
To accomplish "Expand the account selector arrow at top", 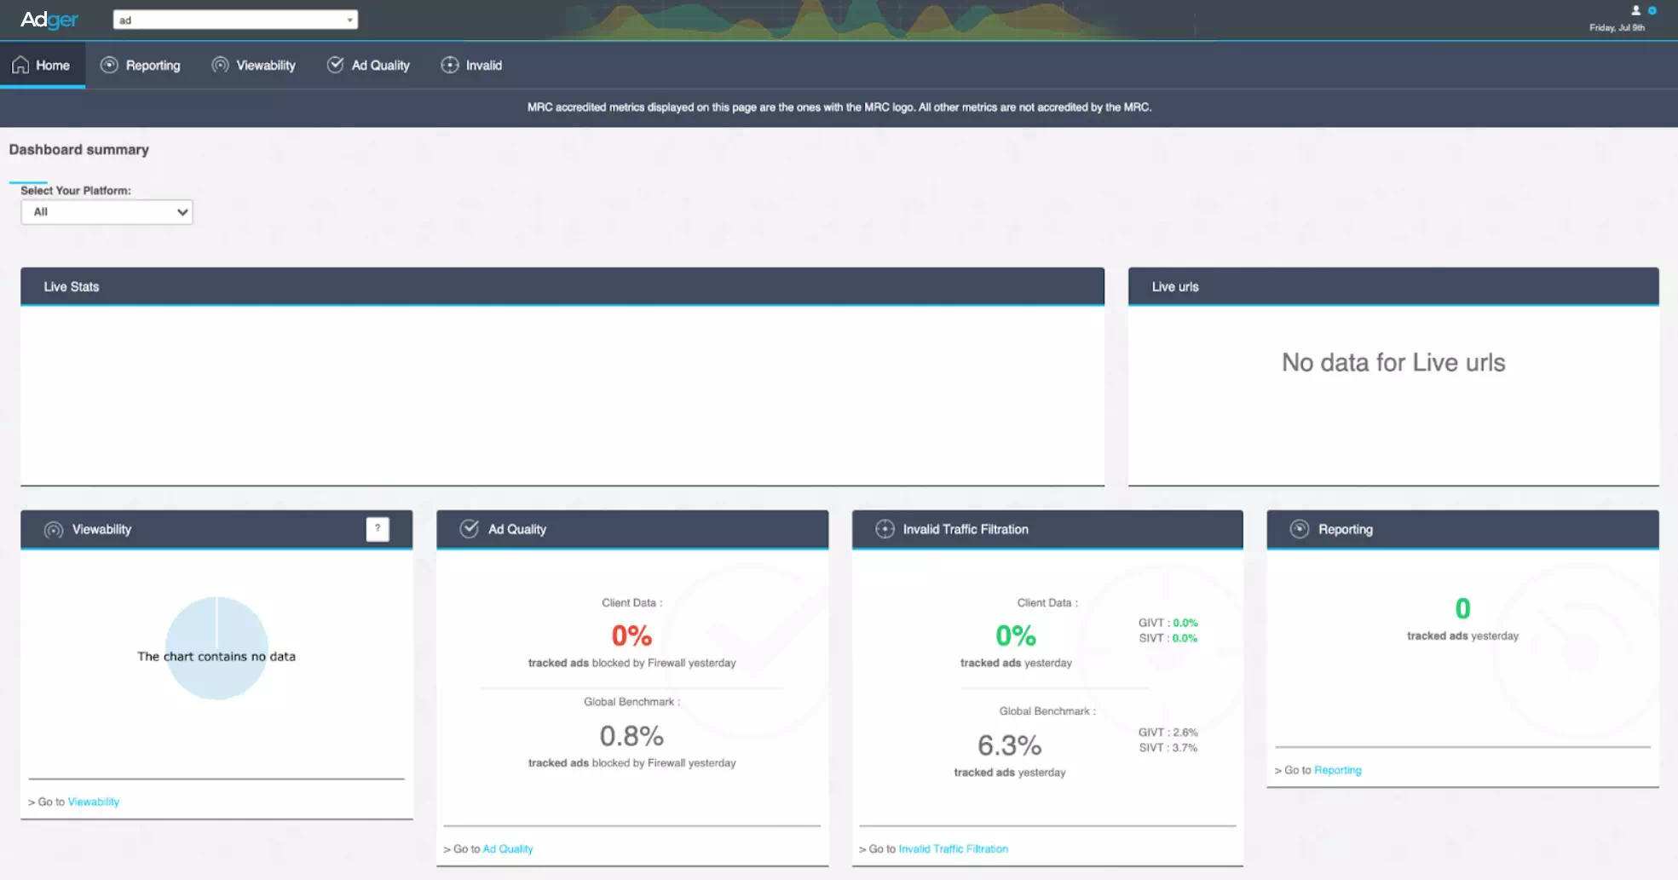I will (349, 20).
